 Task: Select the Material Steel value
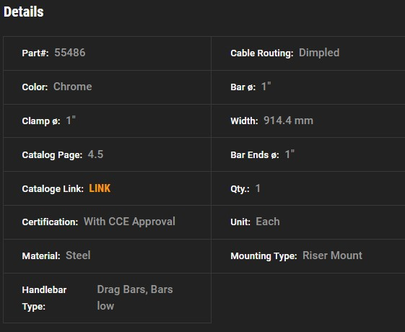point(78,255)
